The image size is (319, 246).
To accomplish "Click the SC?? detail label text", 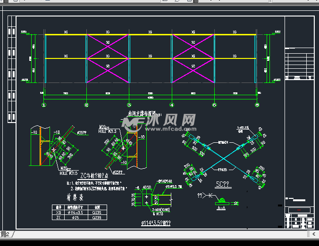I will pos(223,184).
